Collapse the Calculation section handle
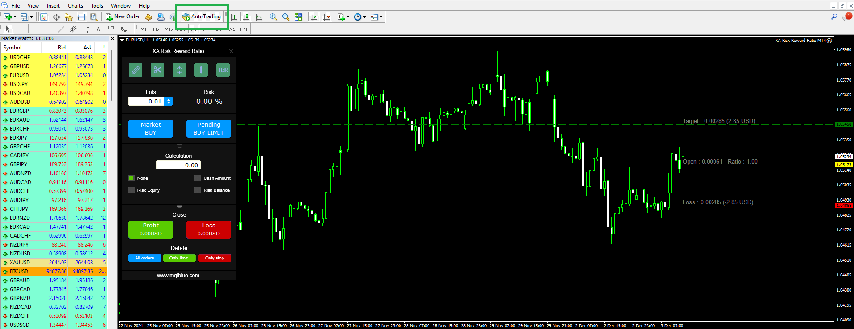Viewport: 854px width, 329px height. pos(179,146)
